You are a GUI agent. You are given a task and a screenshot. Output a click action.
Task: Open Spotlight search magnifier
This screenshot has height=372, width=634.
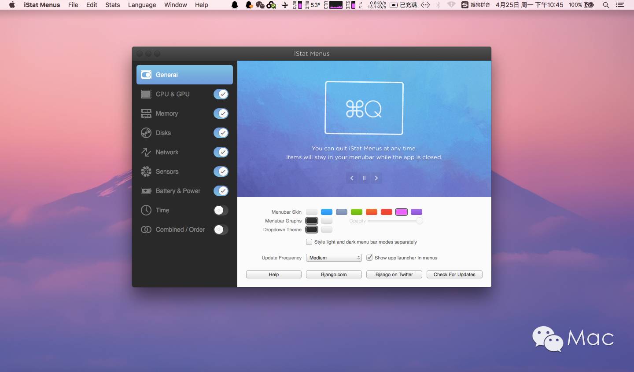(606, 5)
